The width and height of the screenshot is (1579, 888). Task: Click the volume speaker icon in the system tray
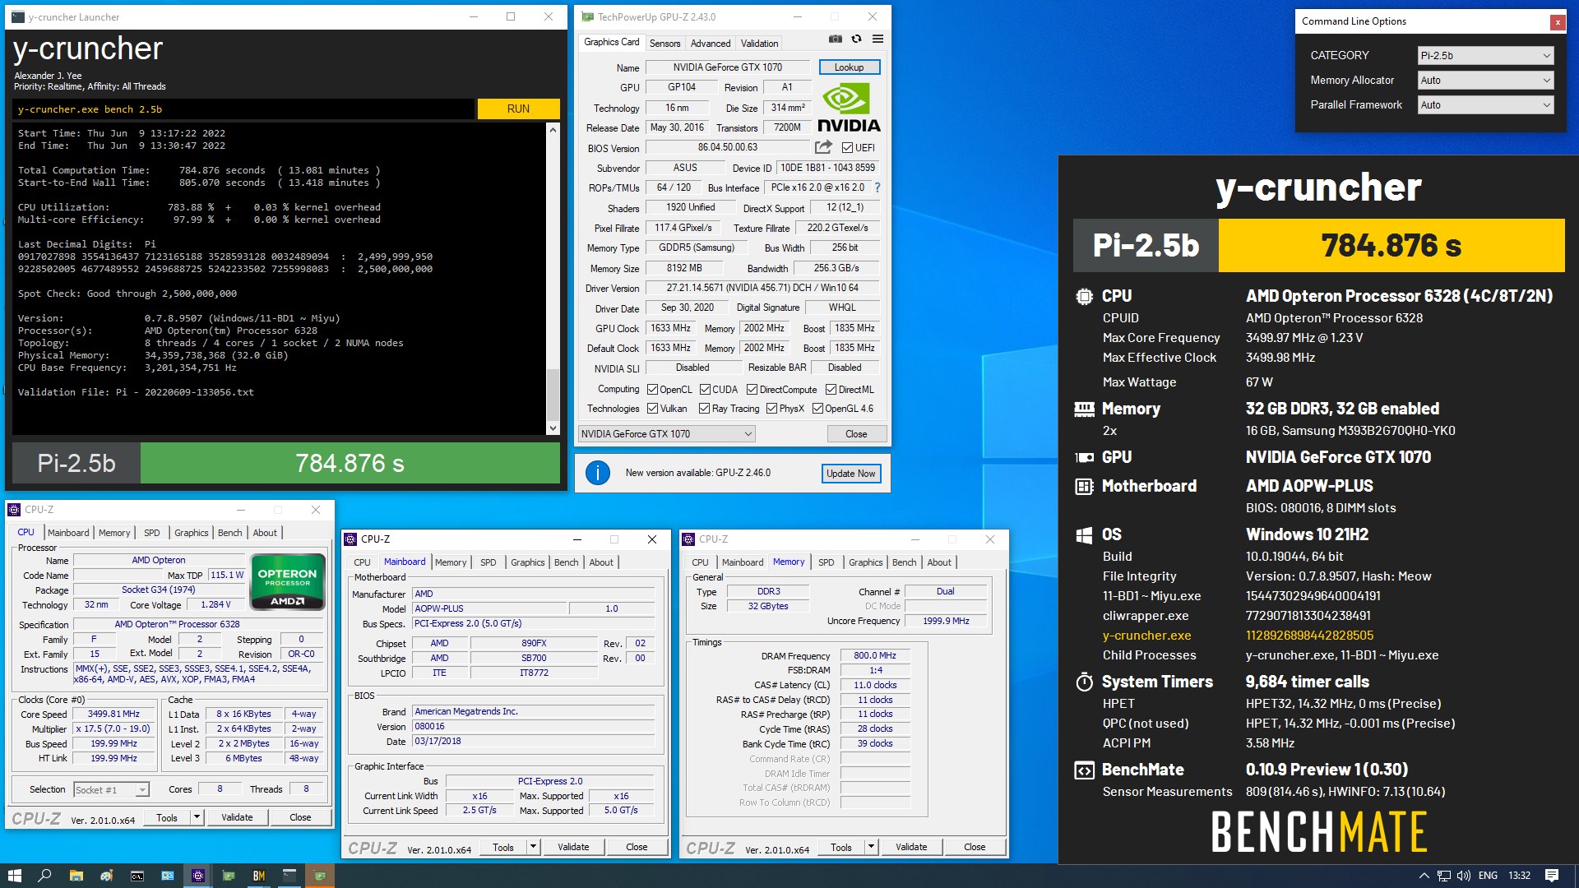coord(1464,876)
